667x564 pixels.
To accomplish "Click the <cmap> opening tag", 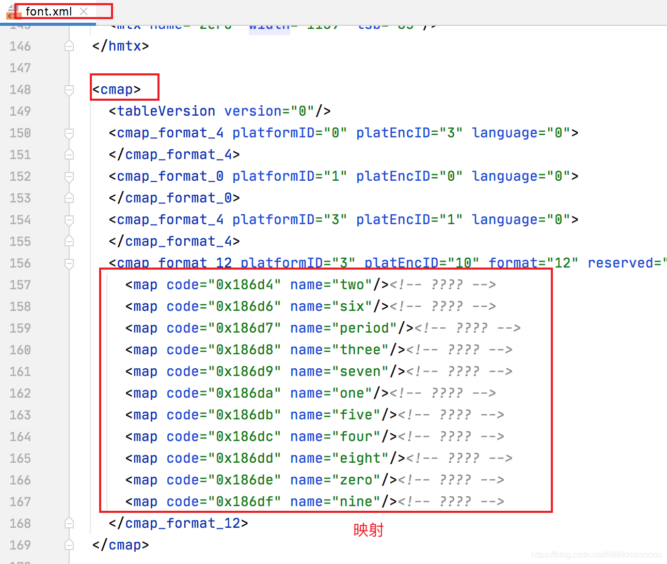I will point(117,89).
